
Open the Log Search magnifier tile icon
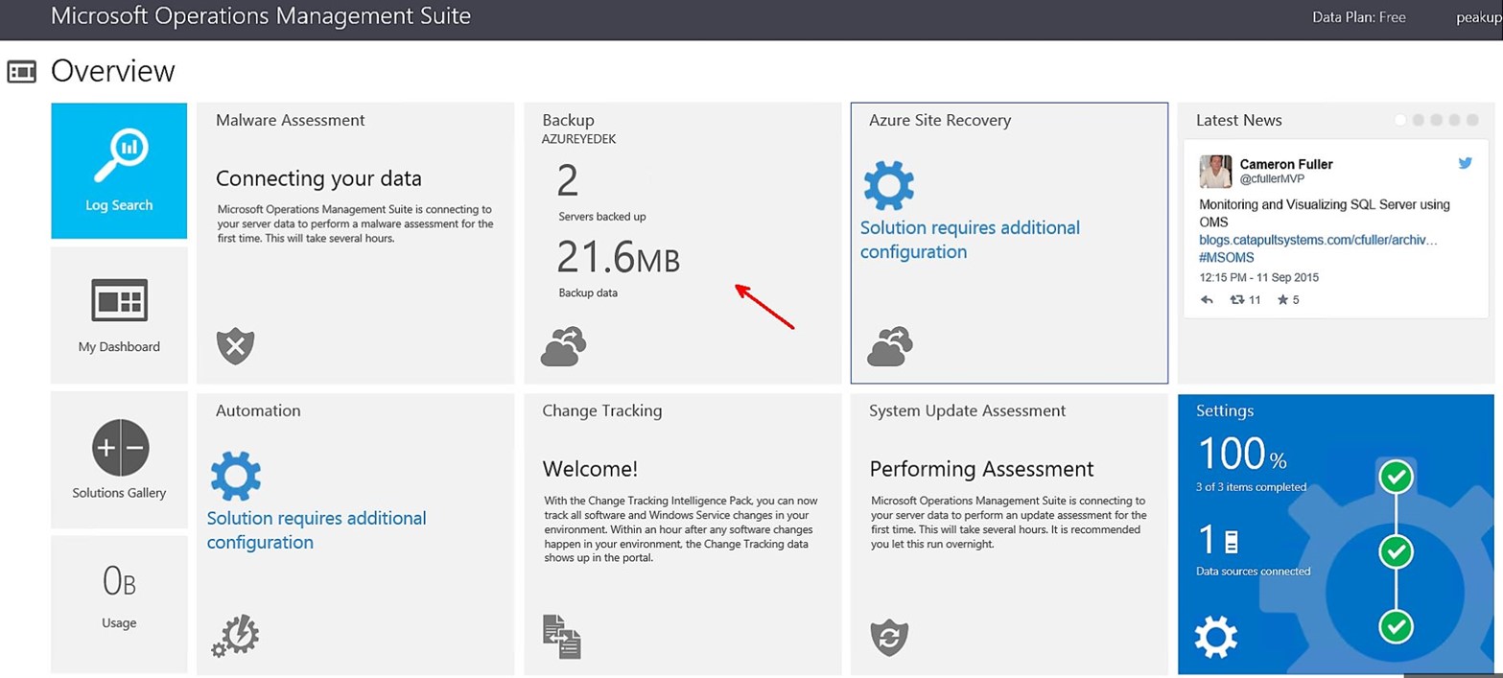point(120,157)
